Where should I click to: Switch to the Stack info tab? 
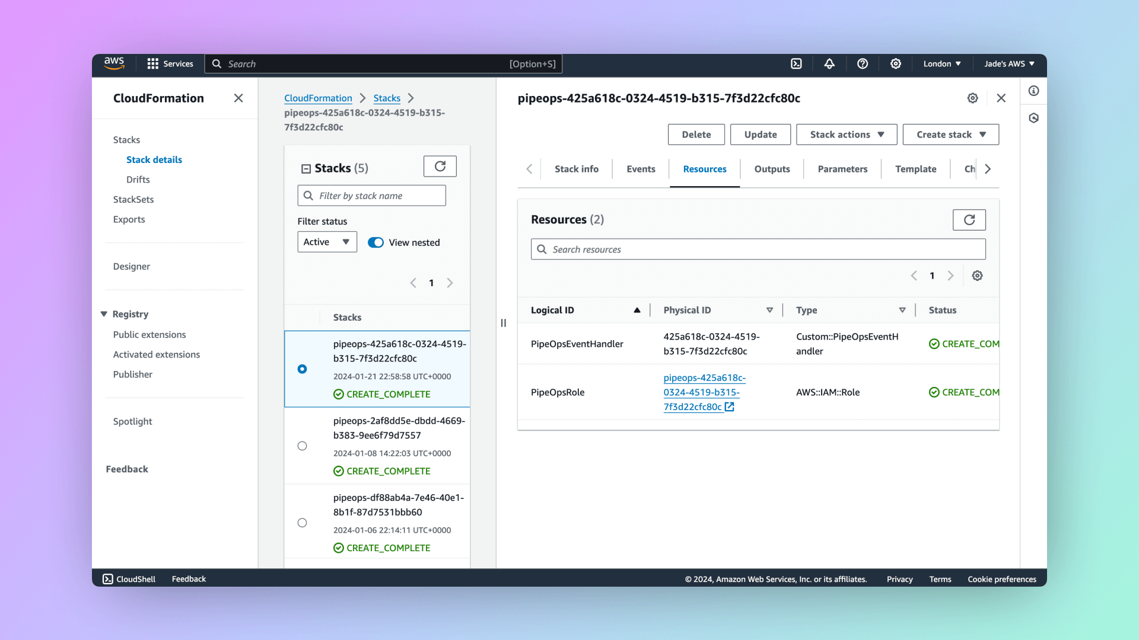[577, 169]
